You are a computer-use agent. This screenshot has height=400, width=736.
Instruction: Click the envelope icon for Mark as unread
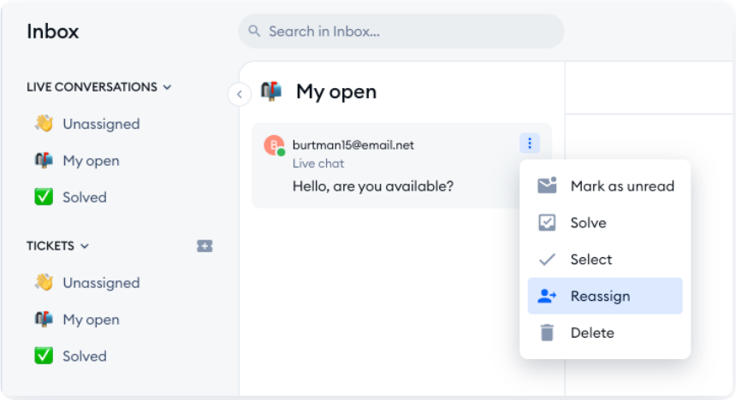point(547,186)
